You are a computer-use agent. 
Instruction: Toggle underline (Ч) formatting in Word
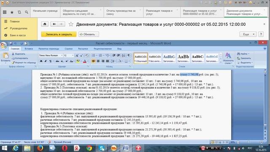[50, 61]
